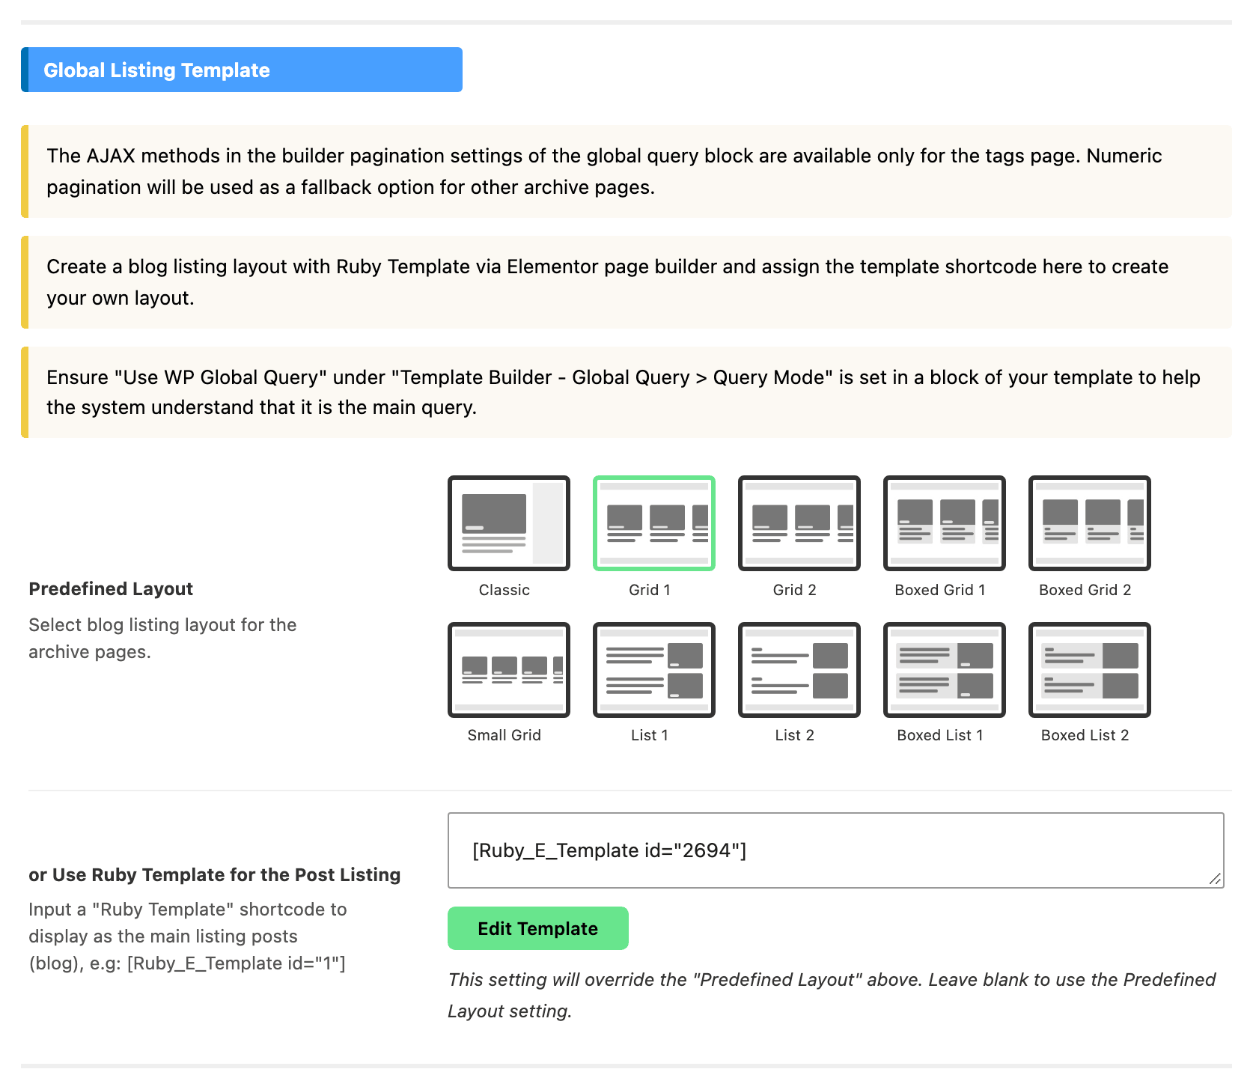
Task: Click the "Create a blog listing layout" notice
Action: tap(608, 282)
